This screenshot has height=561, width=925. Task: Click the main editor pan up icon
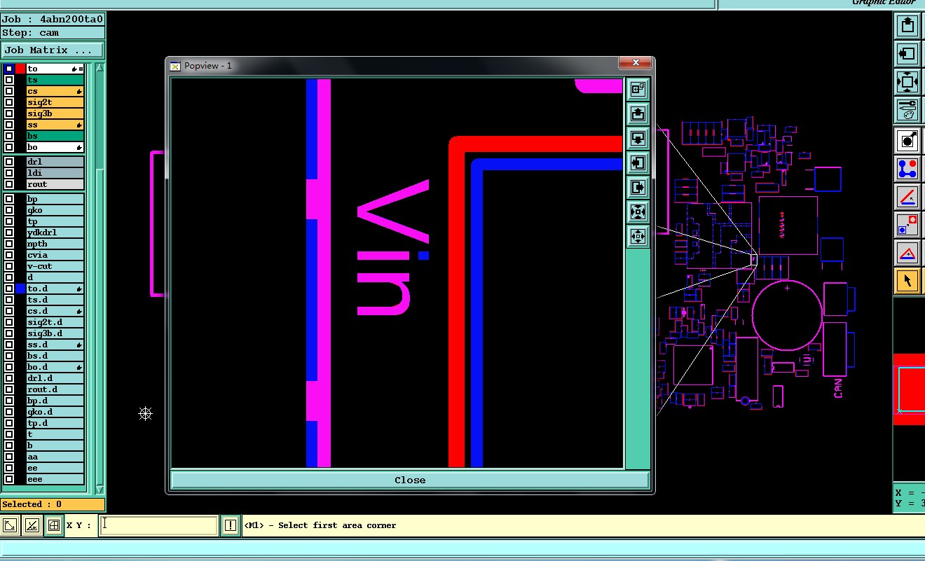tap(907, 26)
